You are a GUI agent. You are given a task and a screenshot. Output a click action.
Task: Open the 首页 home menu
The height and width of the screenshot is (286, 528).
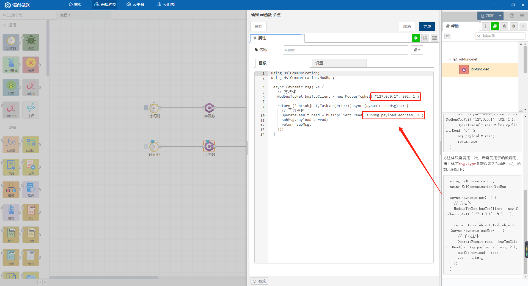(x=75, y=5)
